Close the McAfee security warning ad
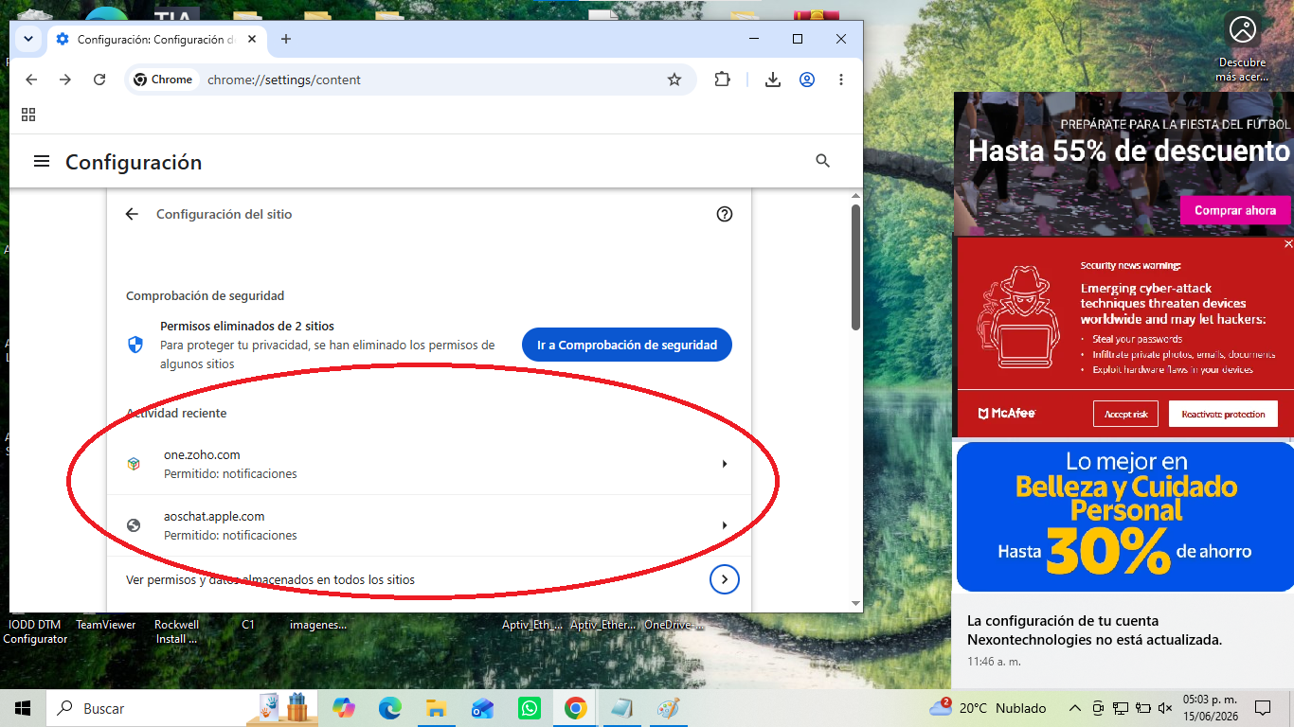Viewport: 1294px width, 727px height. 1287,244
